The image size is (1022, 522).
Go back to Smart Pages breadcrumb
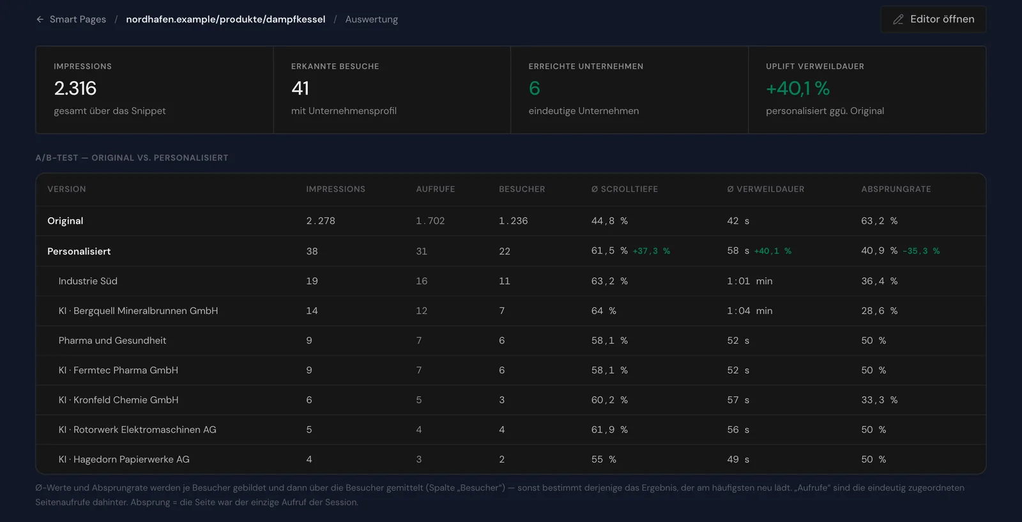78,19
